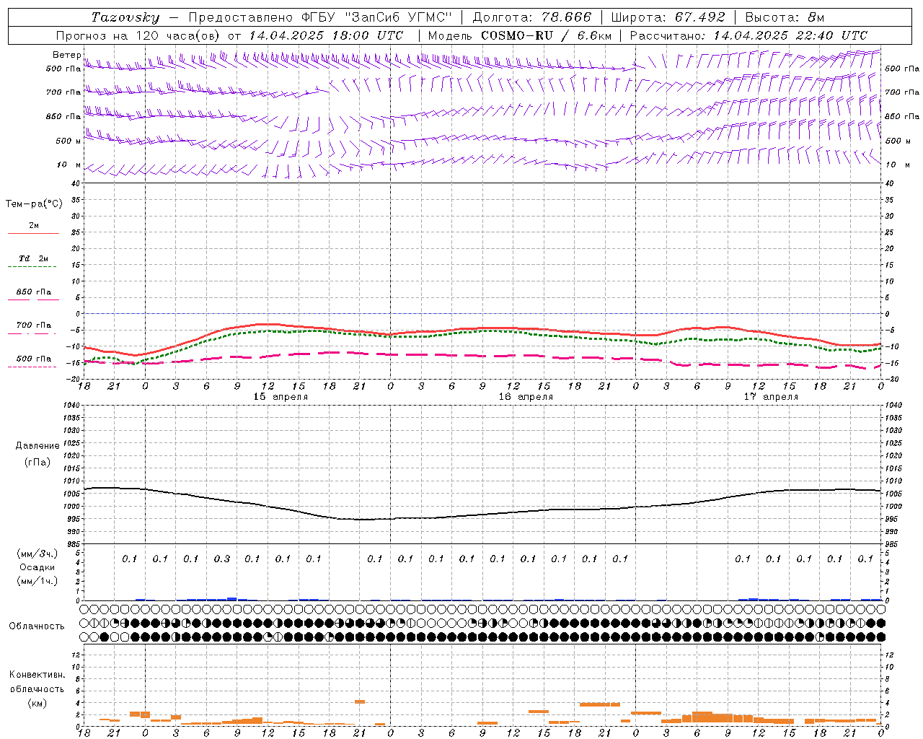
Task: Click the "Конвективн." convective cloud label
Action: (x=37, y=675)
